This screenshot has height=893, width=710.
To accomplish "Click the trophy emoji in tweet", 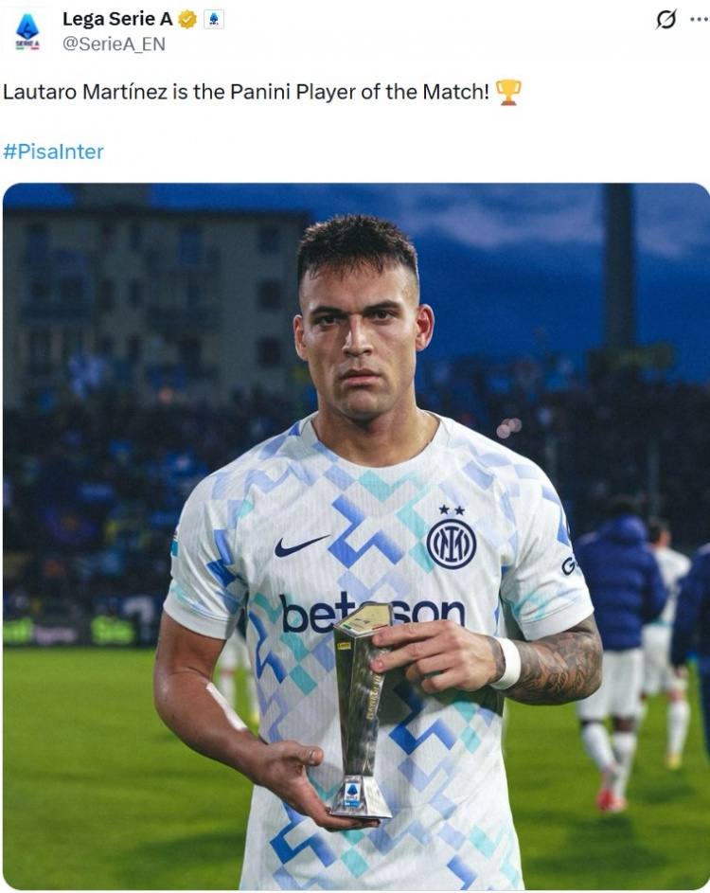I will pos(508,92).
